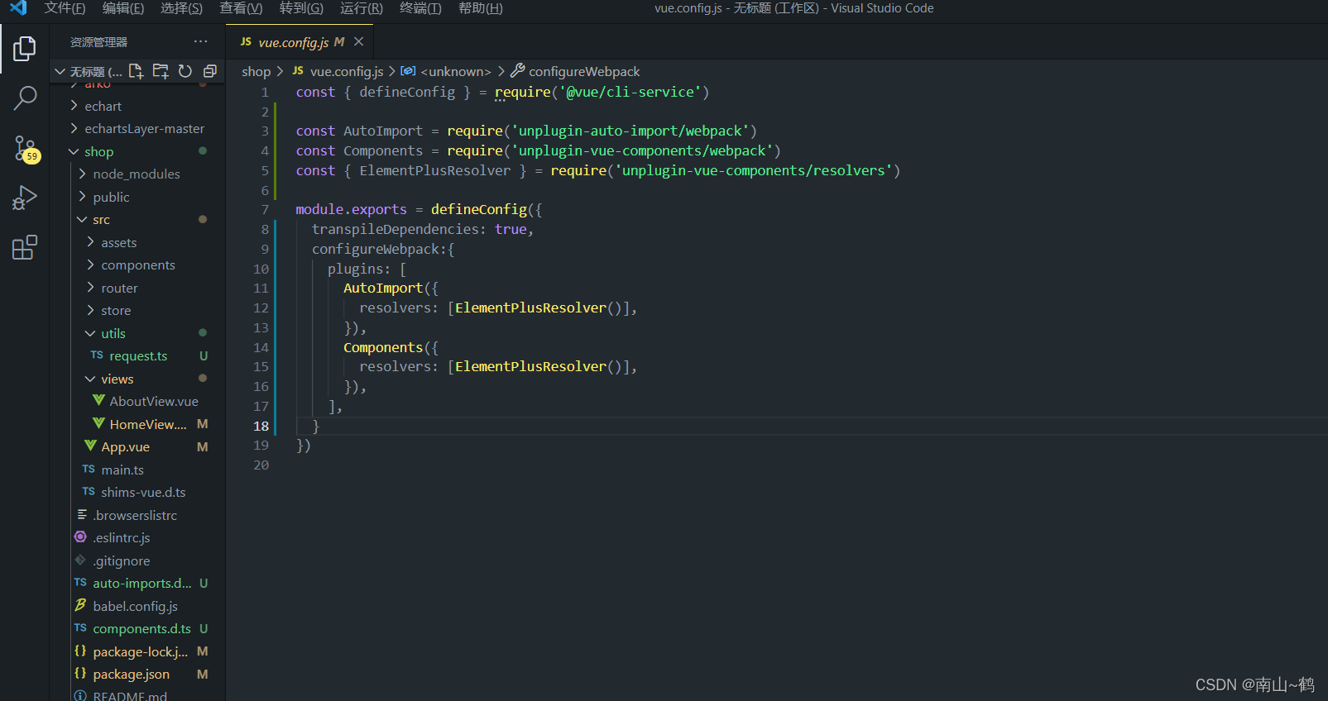Image resolution: width=1328 pixels, height=701 pixels.
Task: Open the Explorer view in activity bar
Action: [x=25, y=49]
